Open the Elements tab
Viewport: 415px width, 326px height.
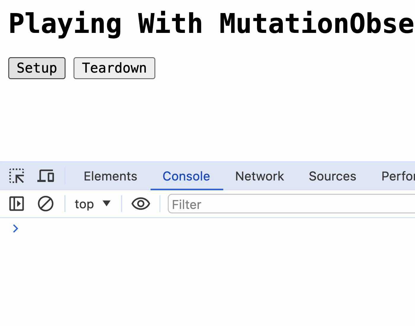(x=110, y=176)
